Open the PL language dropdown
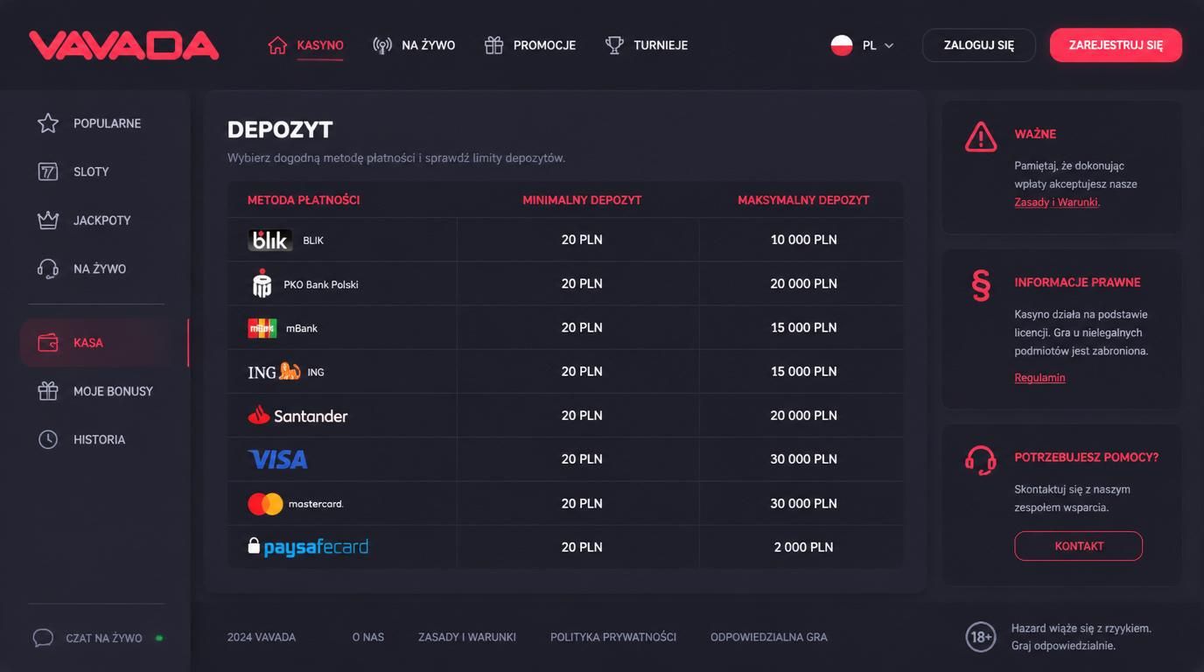 tap(863, 45)
